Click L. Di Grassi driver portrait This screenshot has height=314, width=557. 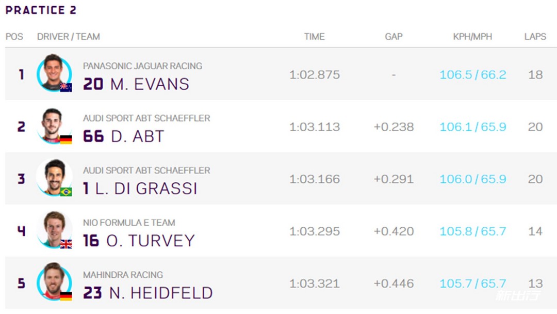coord(54,177)
